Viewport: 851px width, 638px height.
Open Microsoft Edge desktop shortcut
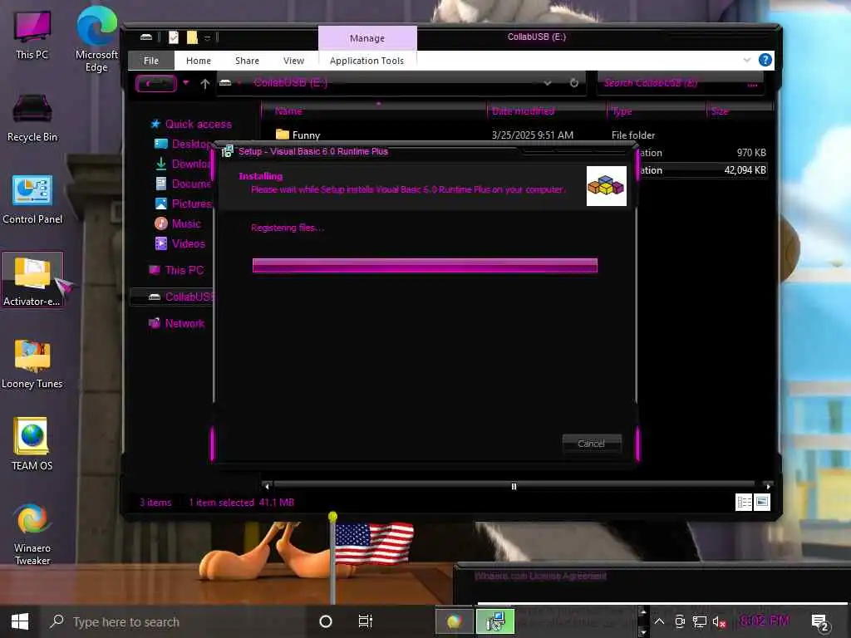point(96,39)
